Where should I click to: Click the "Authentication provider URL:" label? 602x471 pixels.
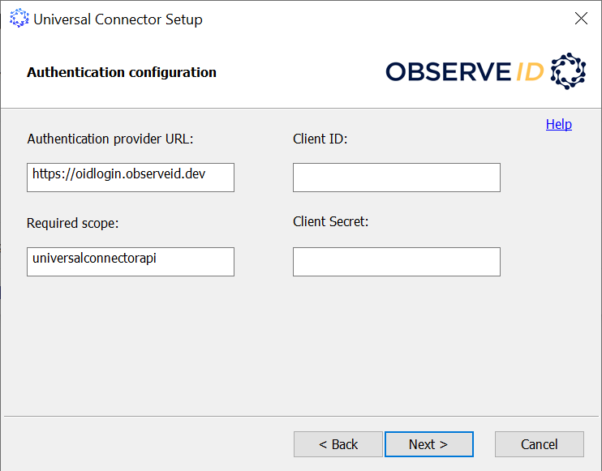[110, 139]
